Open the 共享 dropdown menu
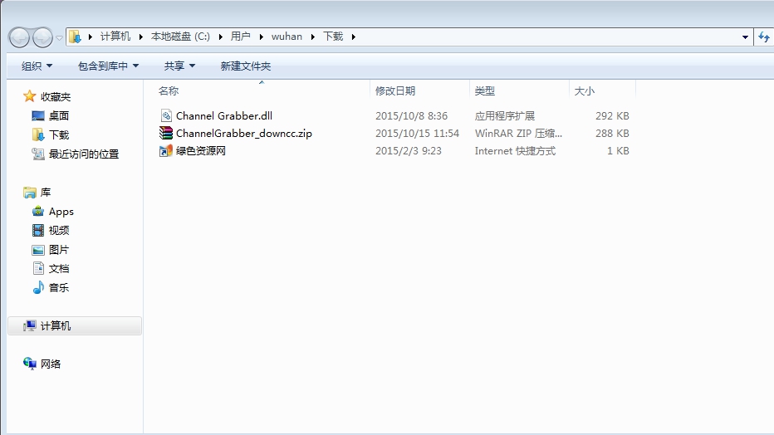 179,66
